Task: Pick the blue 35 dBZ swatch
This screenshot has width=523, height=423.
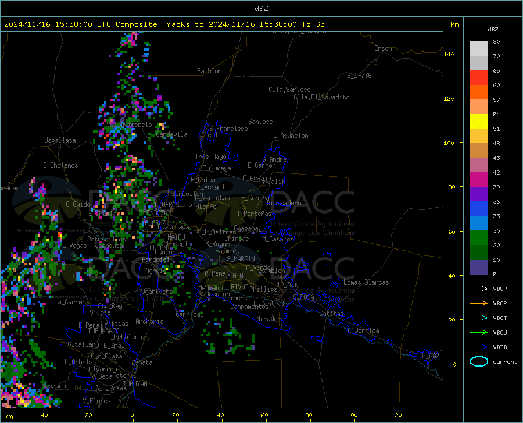Action: pos(479,209)
